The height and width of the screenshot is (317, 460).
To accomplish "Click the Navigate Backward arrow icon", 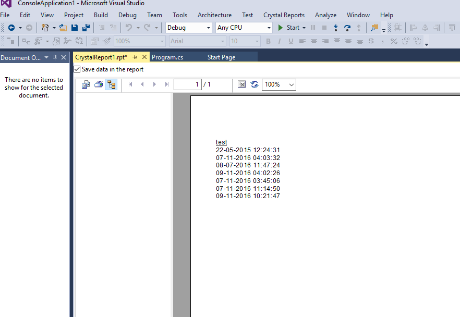I will 11,28.
